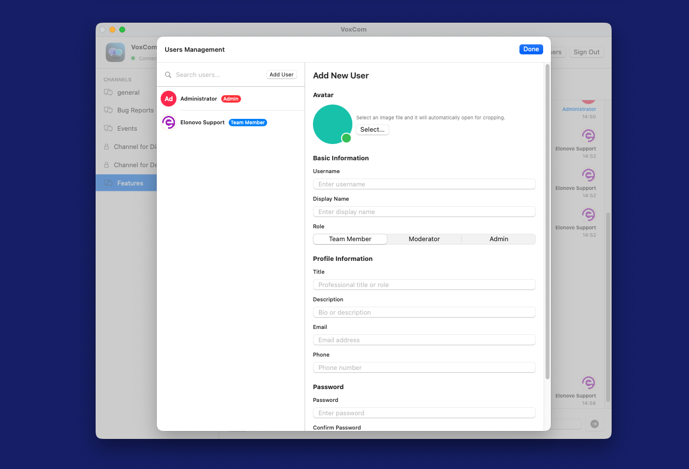The width and height of the screenshot is (689, 469).
Task: Select the Elonovo Support user row
Action: pyautogui.click(x=231, y=122)
